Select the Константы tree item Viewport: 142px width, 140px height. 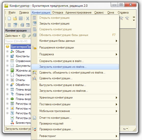[23, 56]
